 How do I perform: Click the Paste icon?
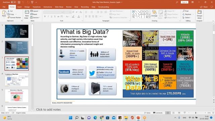click(4, 12)
